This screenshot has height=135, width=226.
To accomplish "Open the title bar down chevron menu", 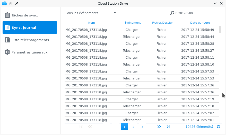I will pos(215,3).
